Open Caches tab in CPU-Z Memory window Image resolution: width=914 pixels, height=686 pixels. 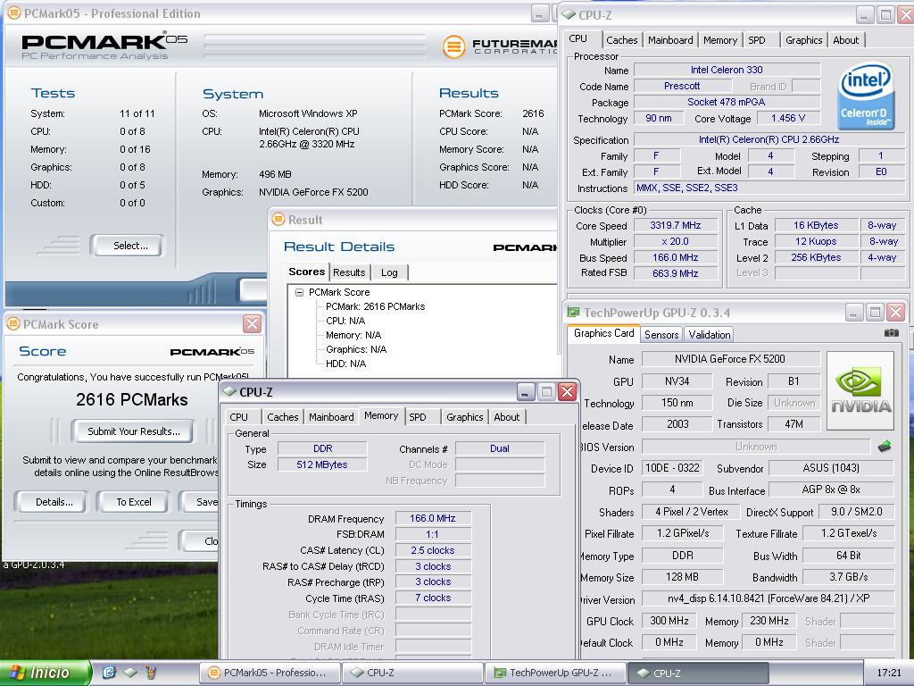[282, 417]
